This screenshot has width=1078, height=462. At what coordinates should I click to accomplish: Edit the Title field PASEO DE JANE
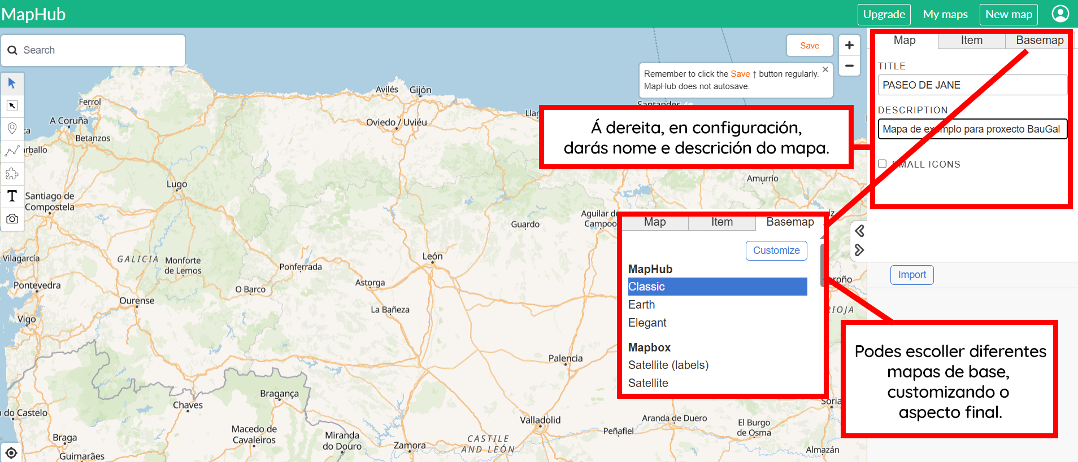coord(972,85)
